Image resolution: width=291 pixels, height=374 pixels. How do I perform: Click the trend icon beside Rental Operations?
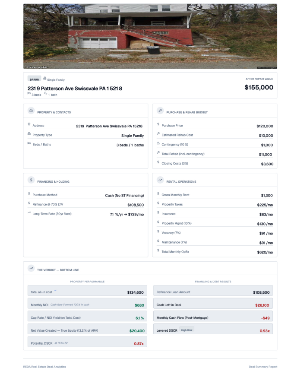tap(160, 180)
